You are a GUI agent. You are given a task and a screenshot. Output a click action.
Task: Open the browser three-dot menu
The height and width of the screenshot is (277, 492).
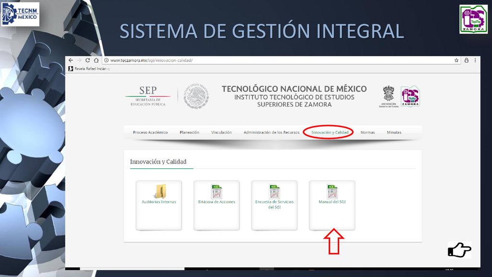475,60
